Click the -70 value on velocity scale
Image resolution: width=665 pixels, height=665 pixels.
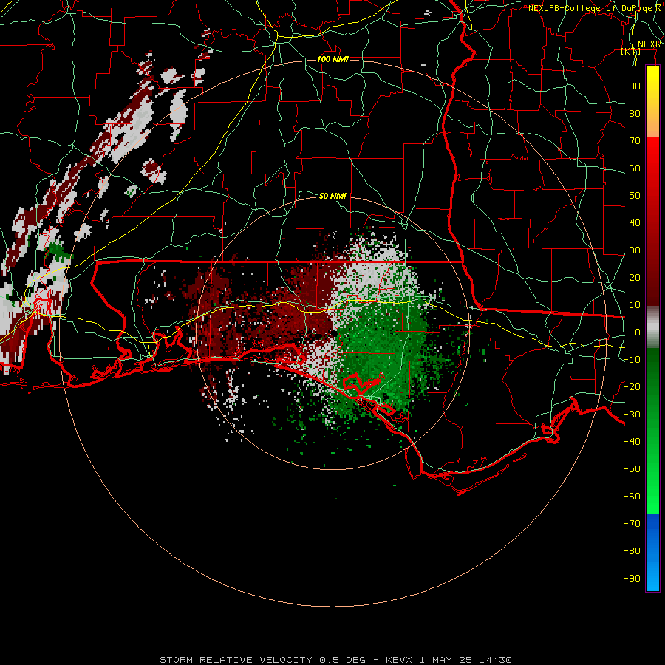[x=632, y=523]
